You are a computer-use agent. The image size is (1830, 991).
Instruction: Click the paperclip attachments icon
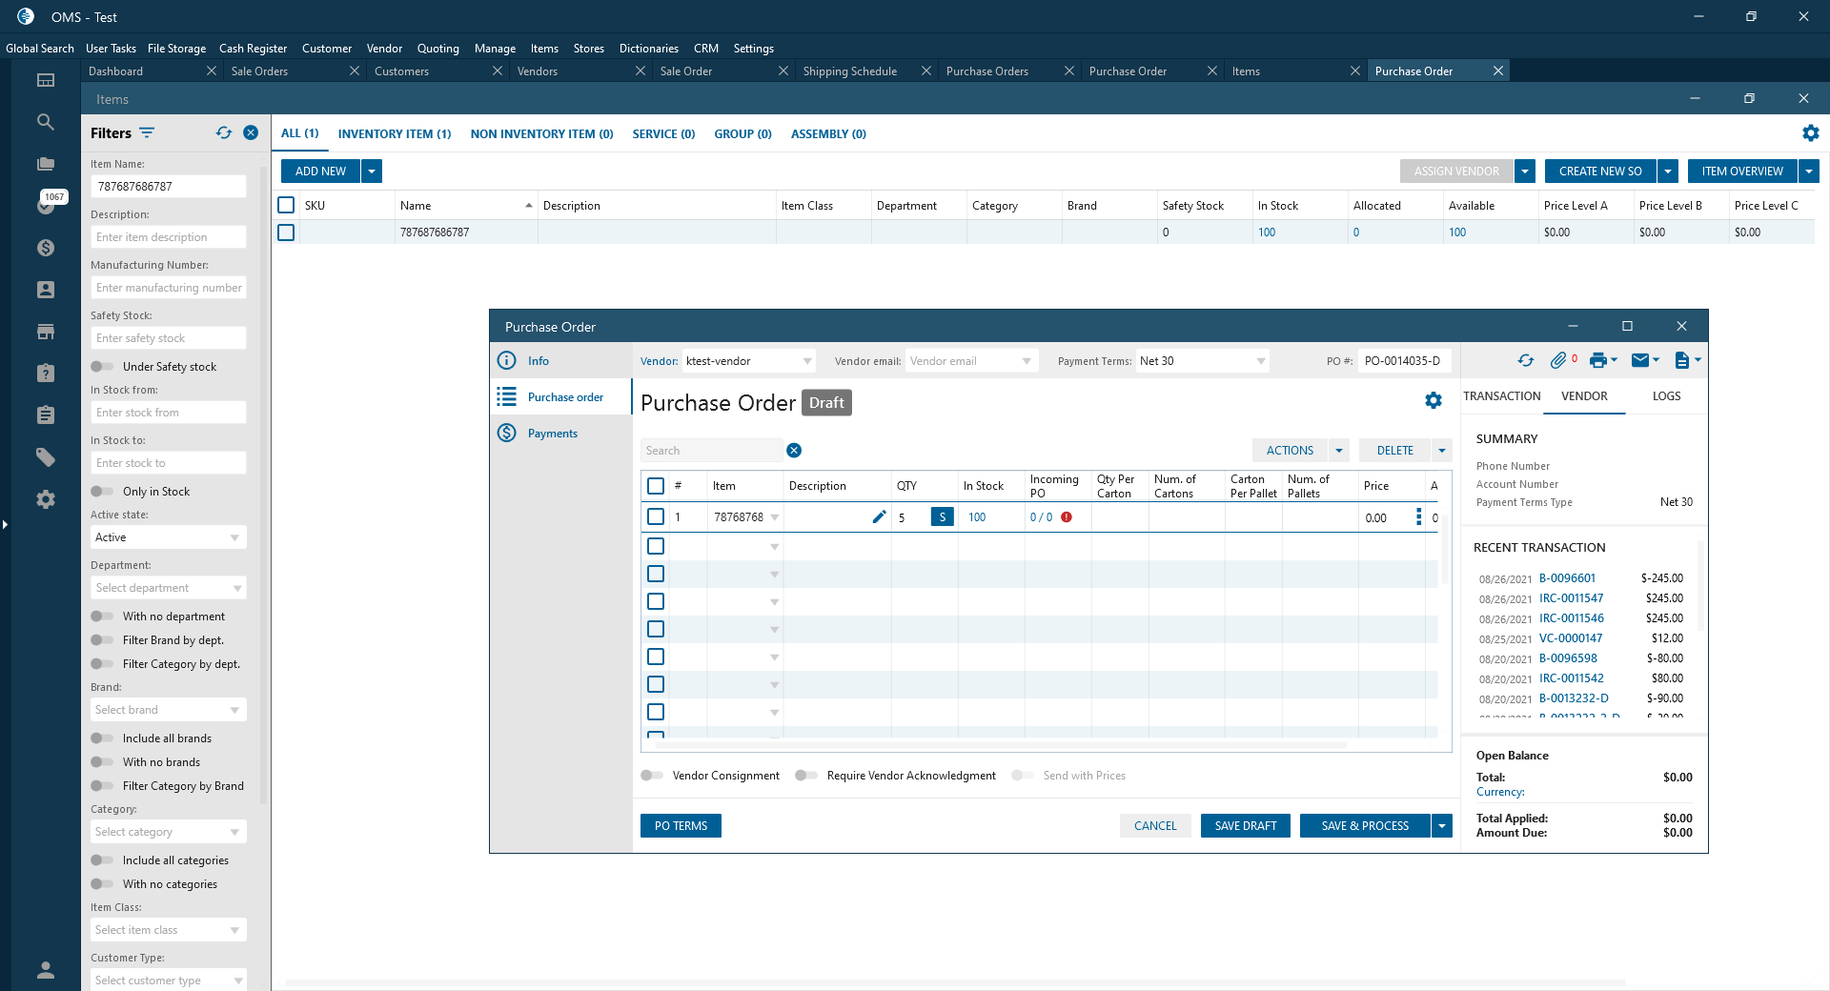(1558, 360)
